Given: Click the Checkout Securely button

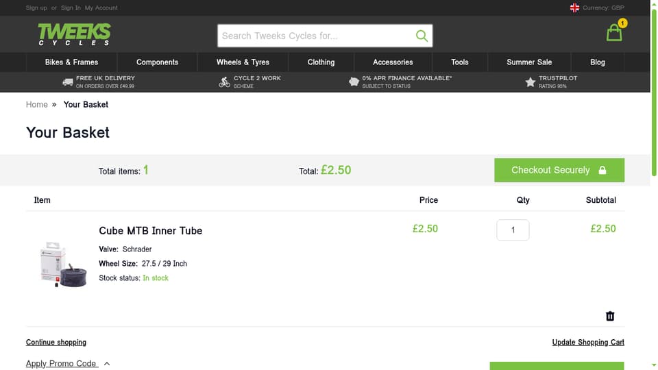Looking at the screenshot, I should [x=559, y=170].
